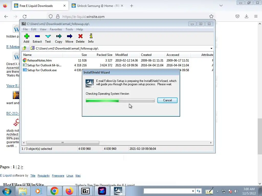Screen dimensions: 262x196
Task: Open the Linux software link
Action: click(70, 176)
